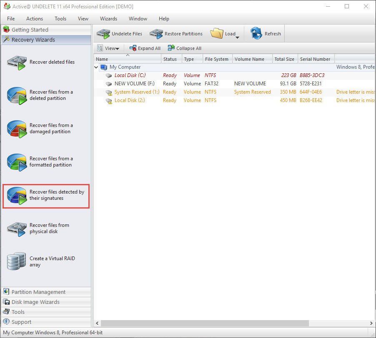Open the Wizards menu
The width and height of the screenshot is (376, 338).
108,19
